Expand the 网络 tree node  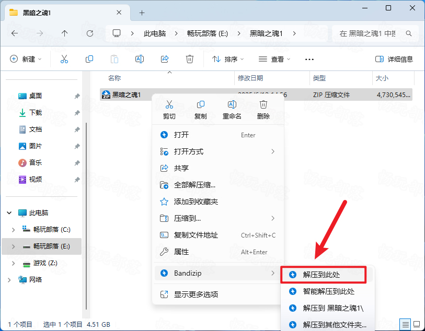point(9,280)
